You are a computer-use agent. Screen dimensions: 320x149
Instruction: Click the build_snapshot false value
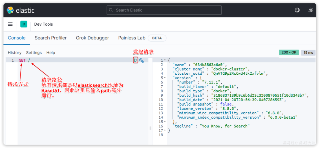click(x=226, y=104)
